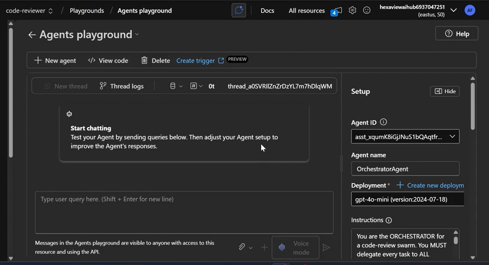Open the Agent ID dropdown
Image resolution: width=489 pixels, height=265 pixels.
[405, 137]
